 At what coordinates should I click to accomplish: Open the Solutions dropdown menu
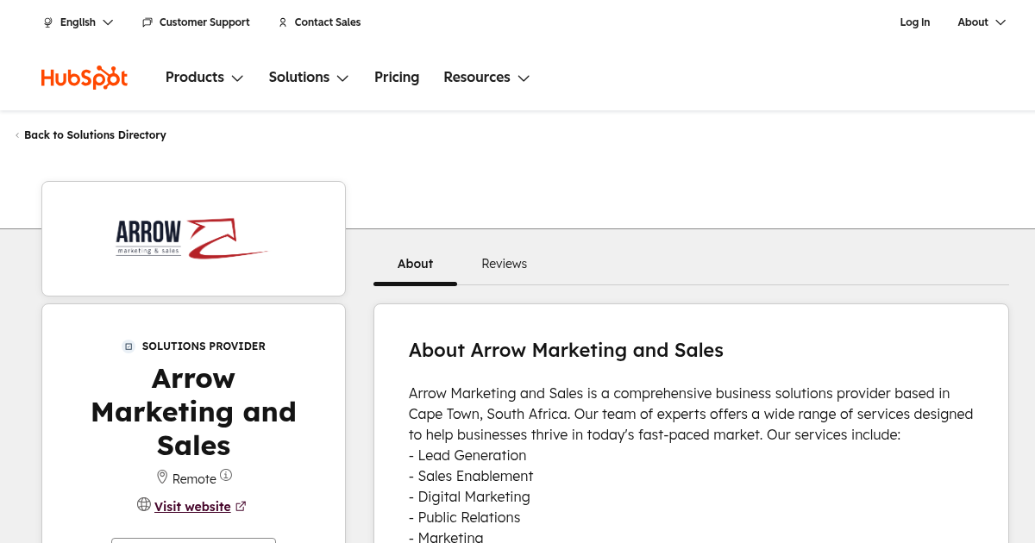309,78
